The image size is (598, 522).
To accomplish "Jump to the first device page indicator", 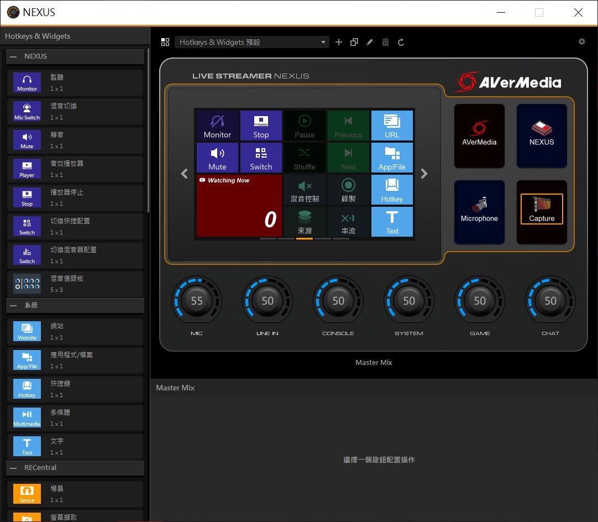I will click(x=268, y=238).
